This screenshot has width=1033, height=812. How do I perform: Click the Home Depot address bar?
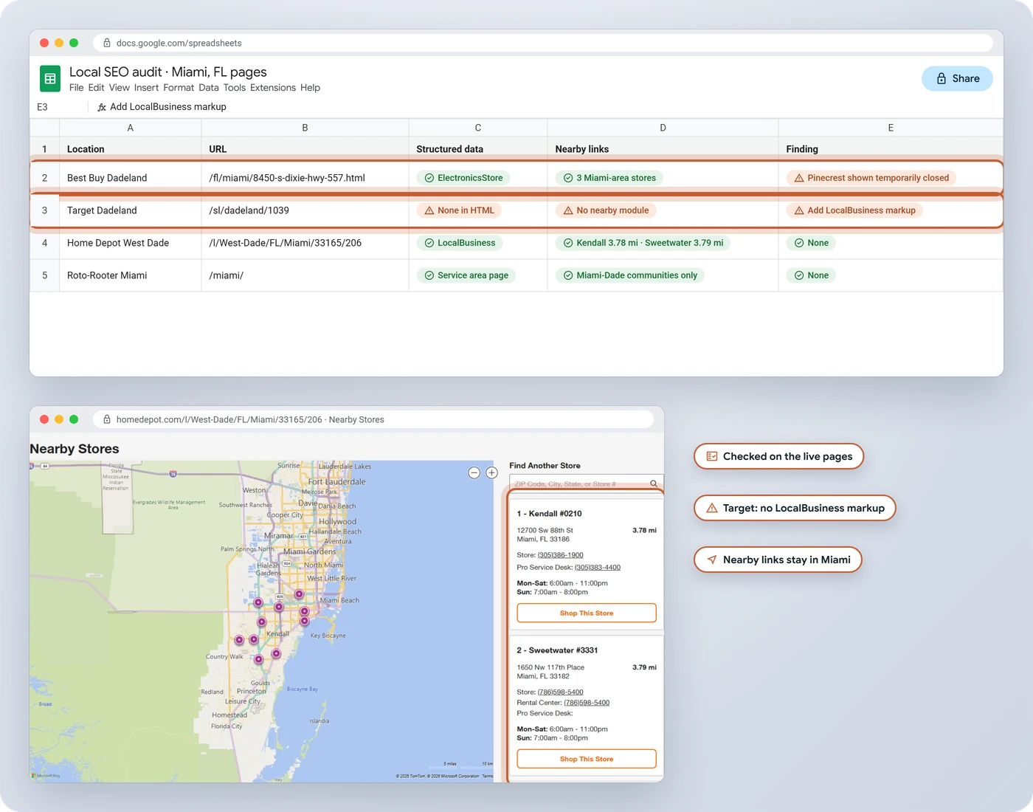click(373, 419)
